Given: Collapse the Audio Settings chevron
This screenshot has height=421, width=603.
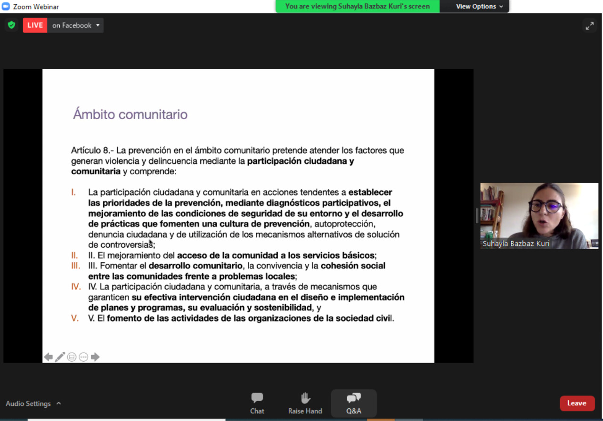Looking at the screenshot, I should point(58,403).
